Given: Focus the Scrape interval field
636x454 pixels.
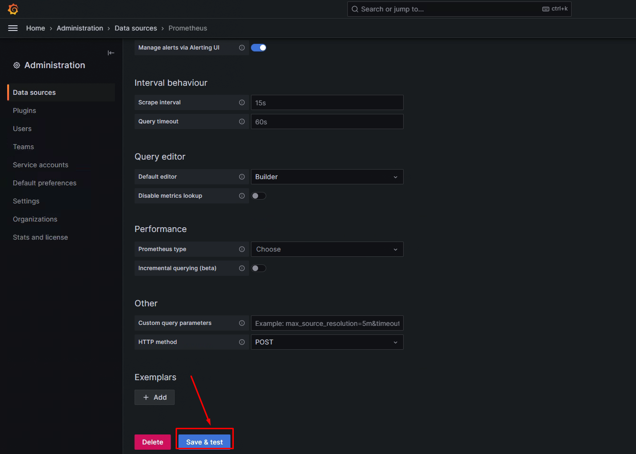Looking at the screenshot, I should (x=327, y=102).
